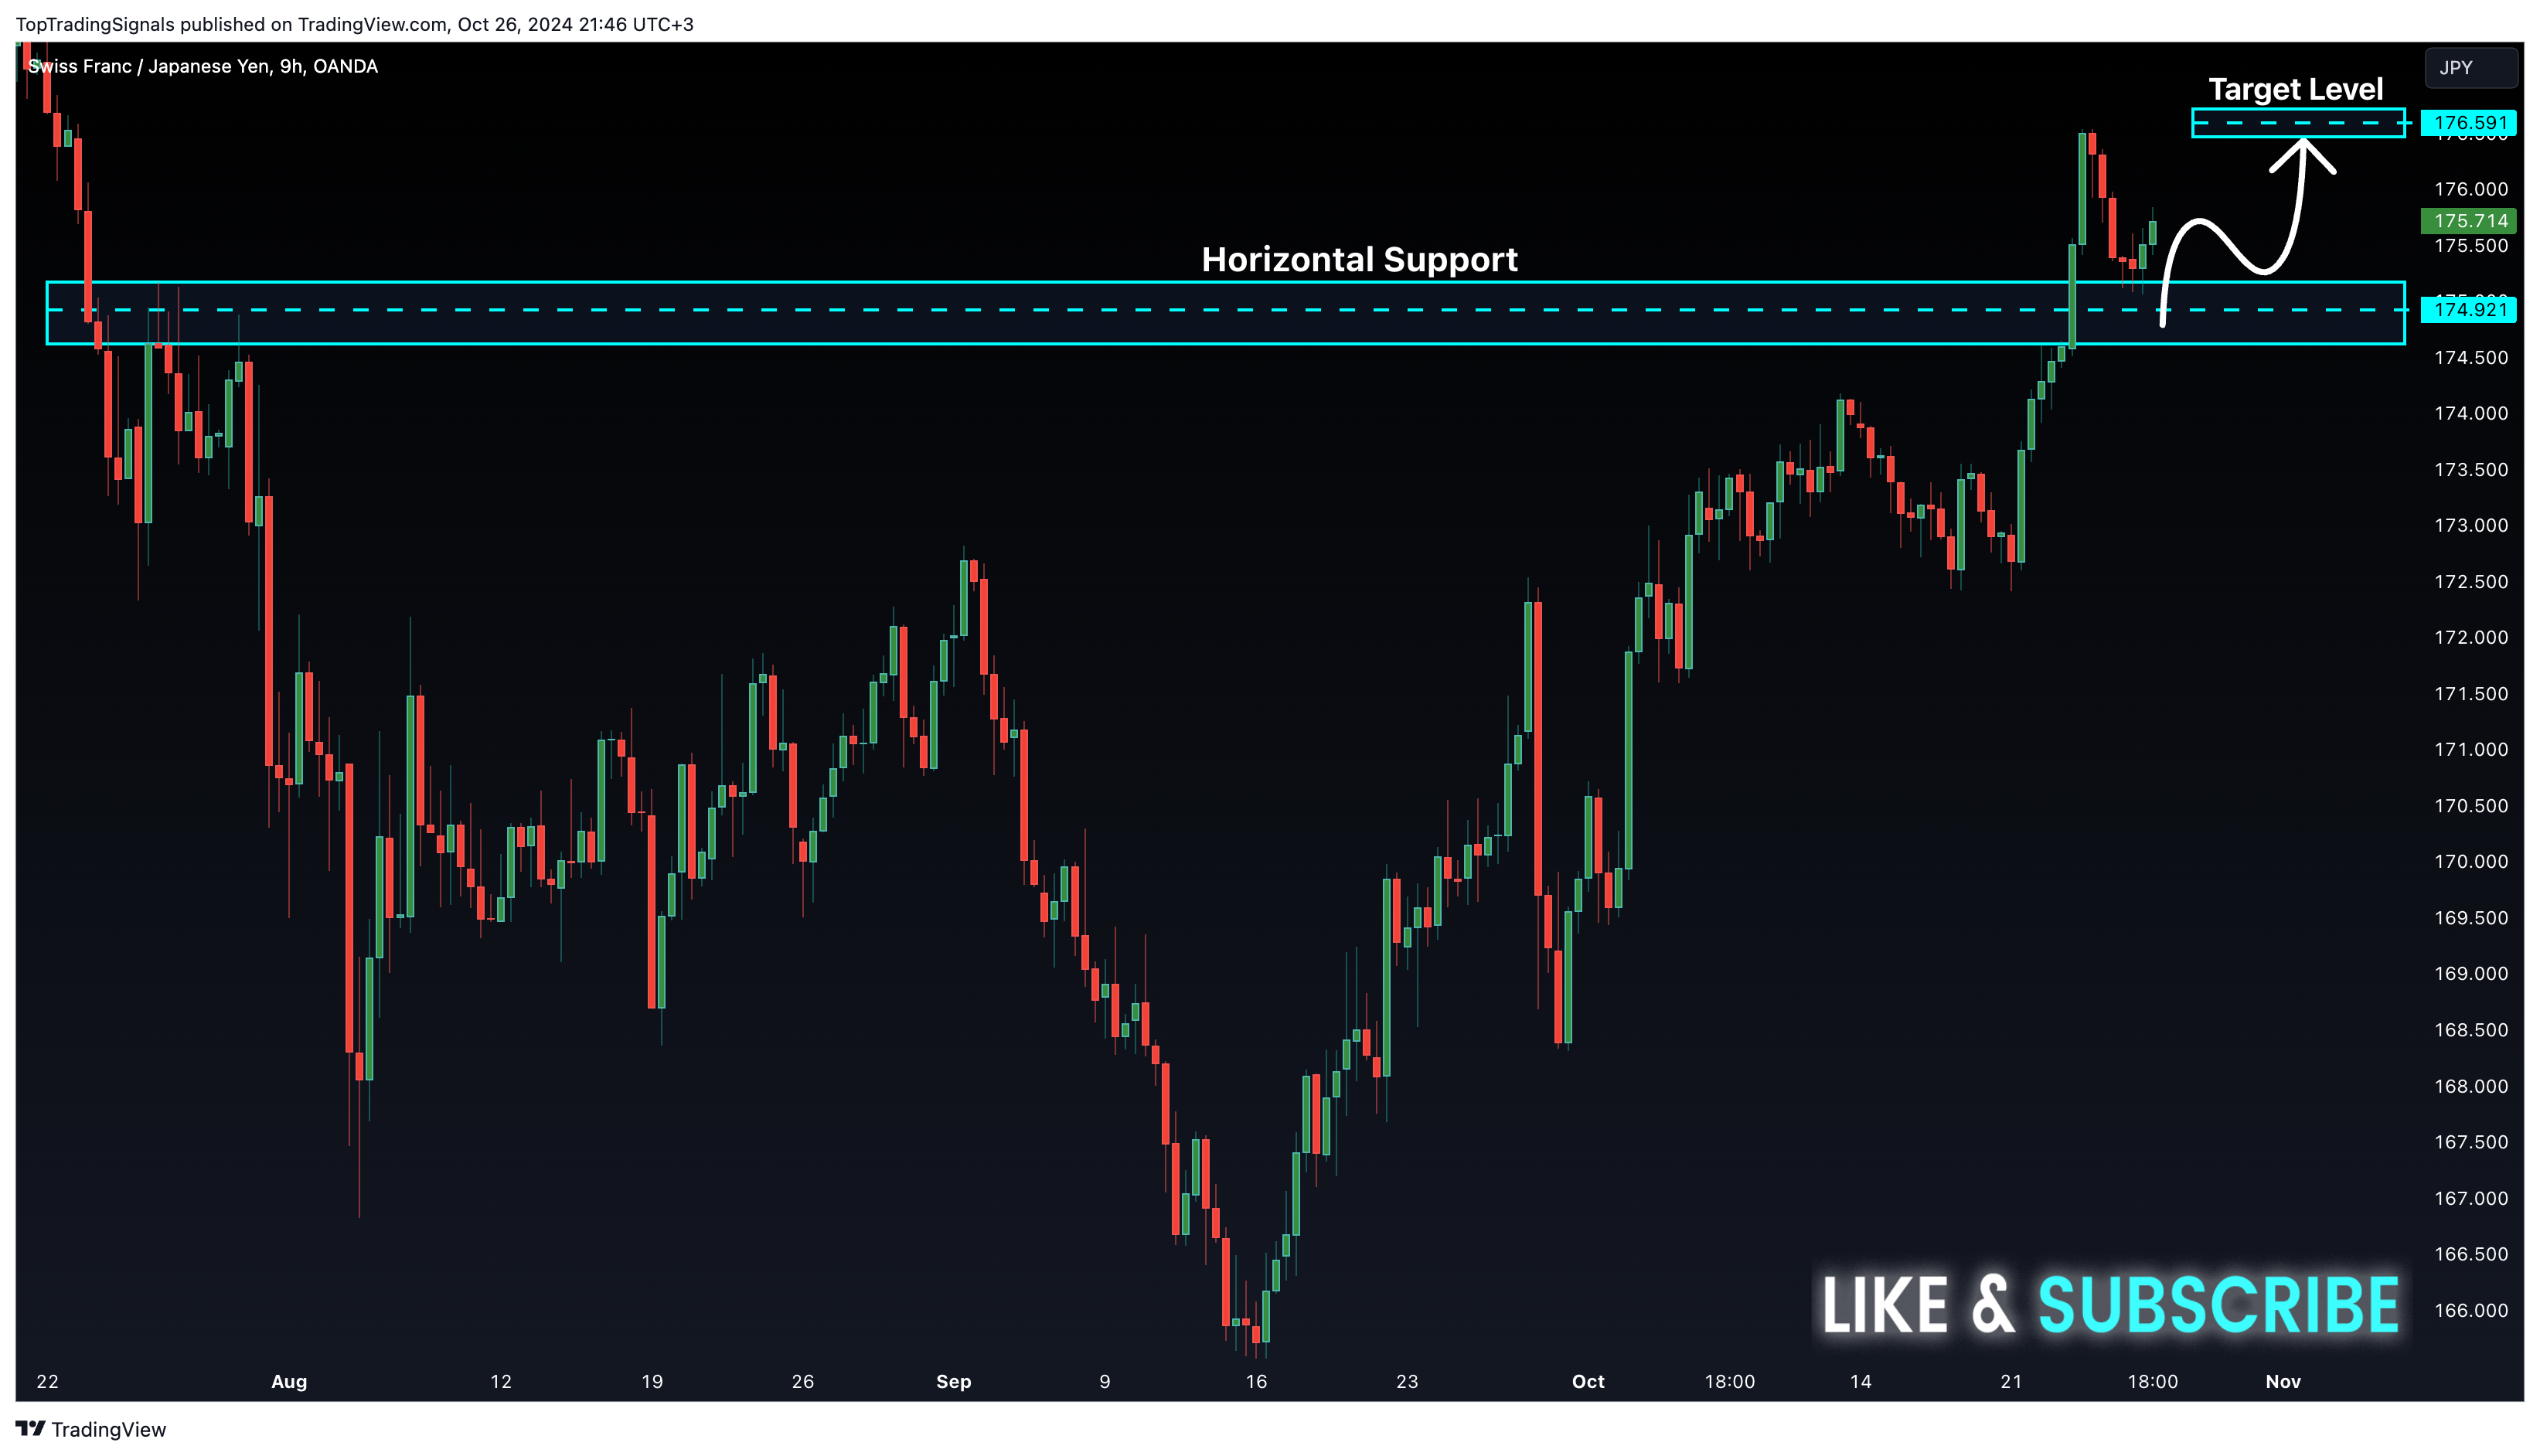The height and width of the screenshot is (1456, 2540).
Task: Click the 'Oct' label on the time axis
Action: click(x=1587, y=1381)
